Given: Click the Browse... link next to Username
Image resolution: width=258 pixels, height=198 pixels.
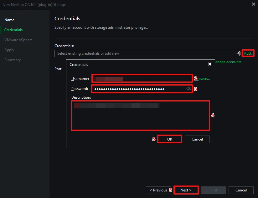Looking at the screenshot, I should click(x=204, y=79).
